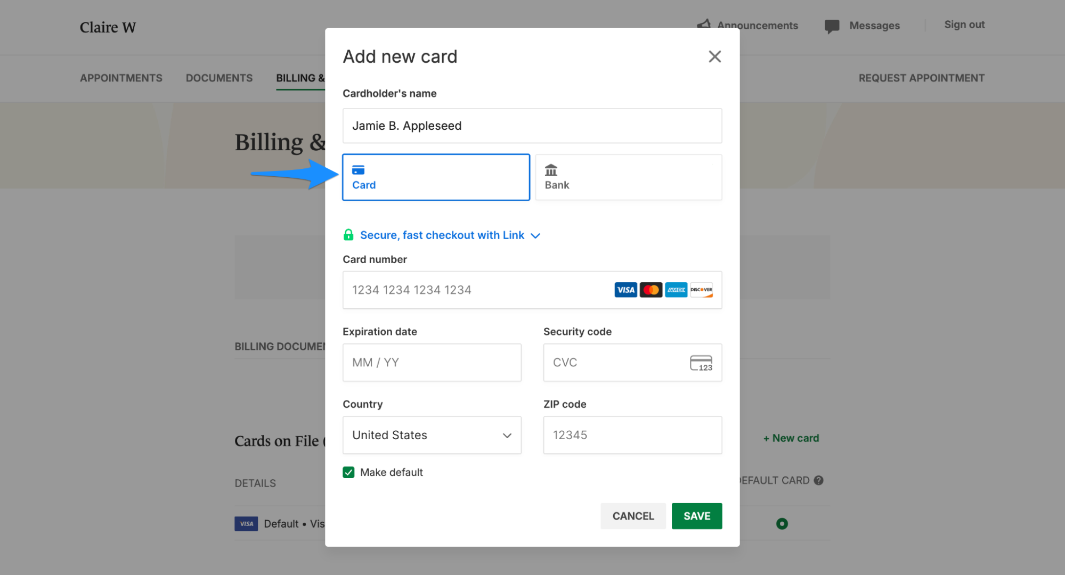Viewport: 1065px width, 575px height.
Task: Open the Country dropdown
Action: (432, 435)
